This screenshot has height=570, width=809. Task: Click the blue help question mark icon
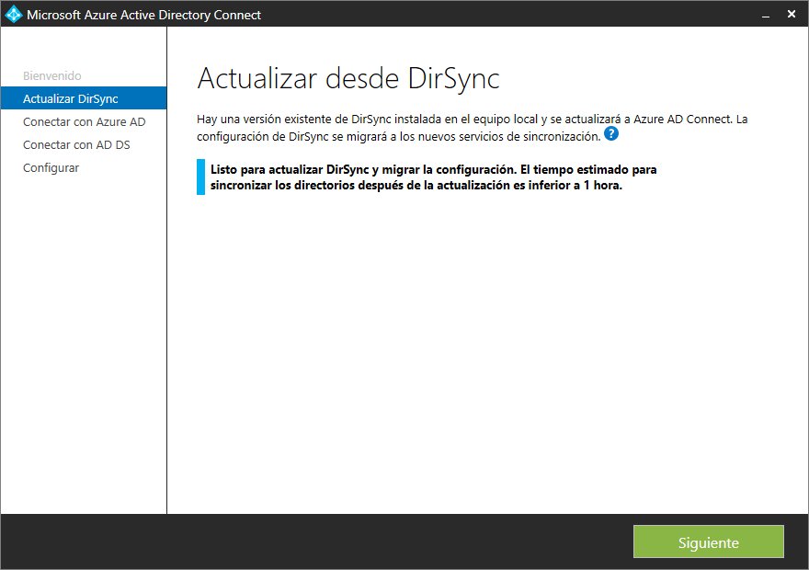point(610,134)
